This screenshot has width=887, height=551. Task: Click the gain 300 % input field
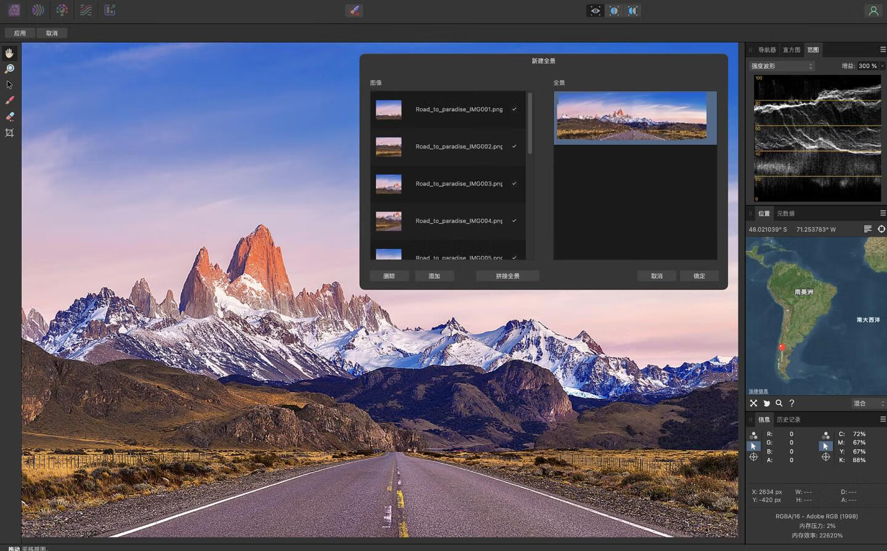click(867, 66)
